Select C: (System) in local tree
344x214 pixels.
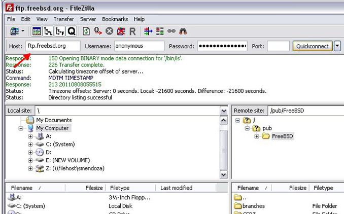click(x=60, y=145)
